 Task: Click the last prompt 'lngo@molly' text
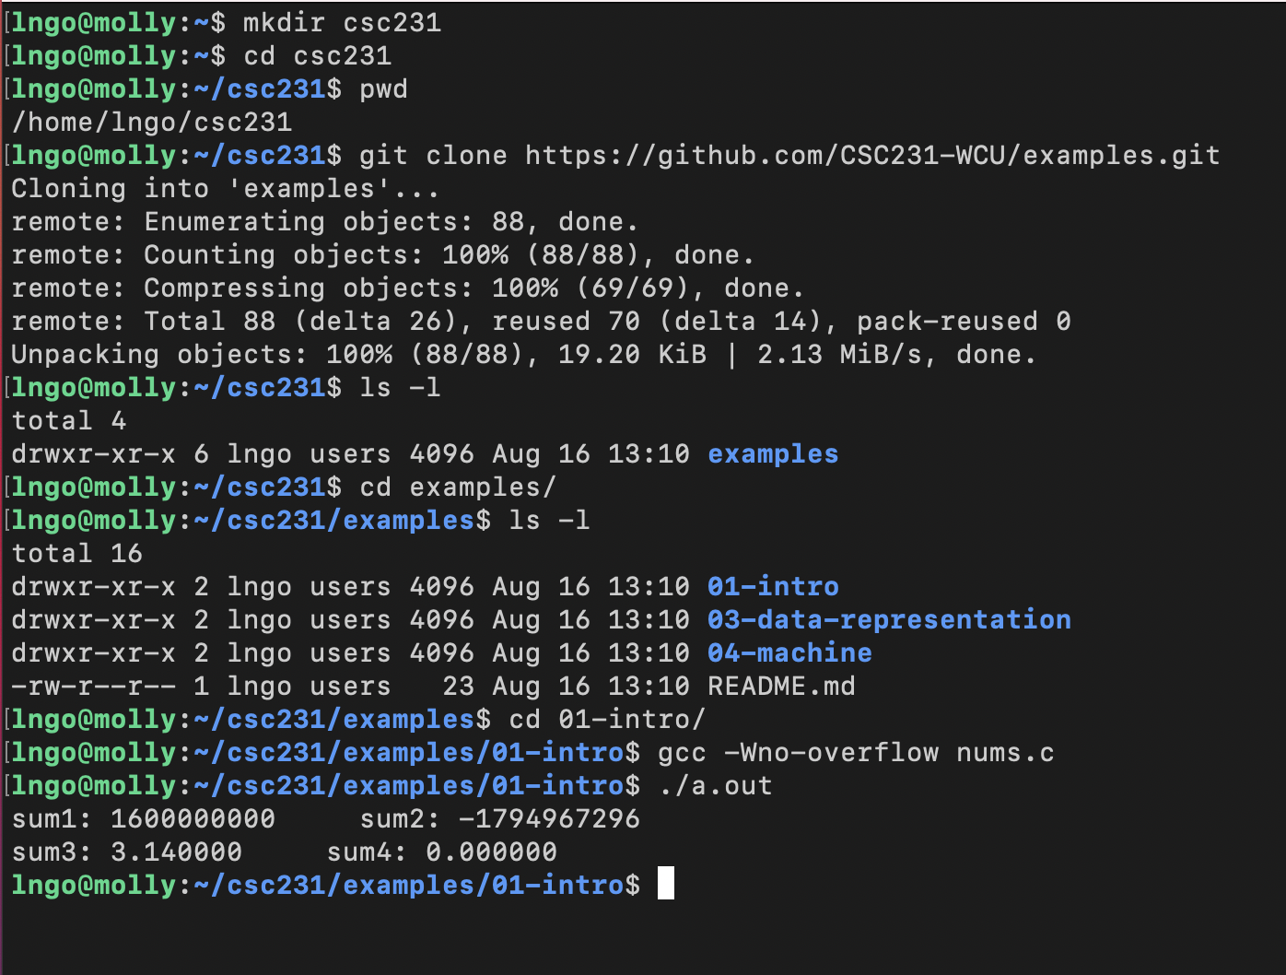pyautogui.click(x=93, y=885)
